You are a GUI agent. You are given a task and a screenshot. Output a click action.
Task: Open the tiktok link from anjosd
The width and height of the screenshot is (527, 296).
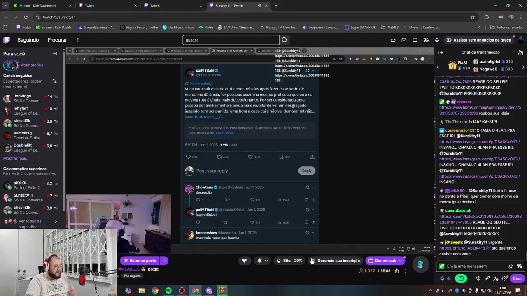[480, 110]
